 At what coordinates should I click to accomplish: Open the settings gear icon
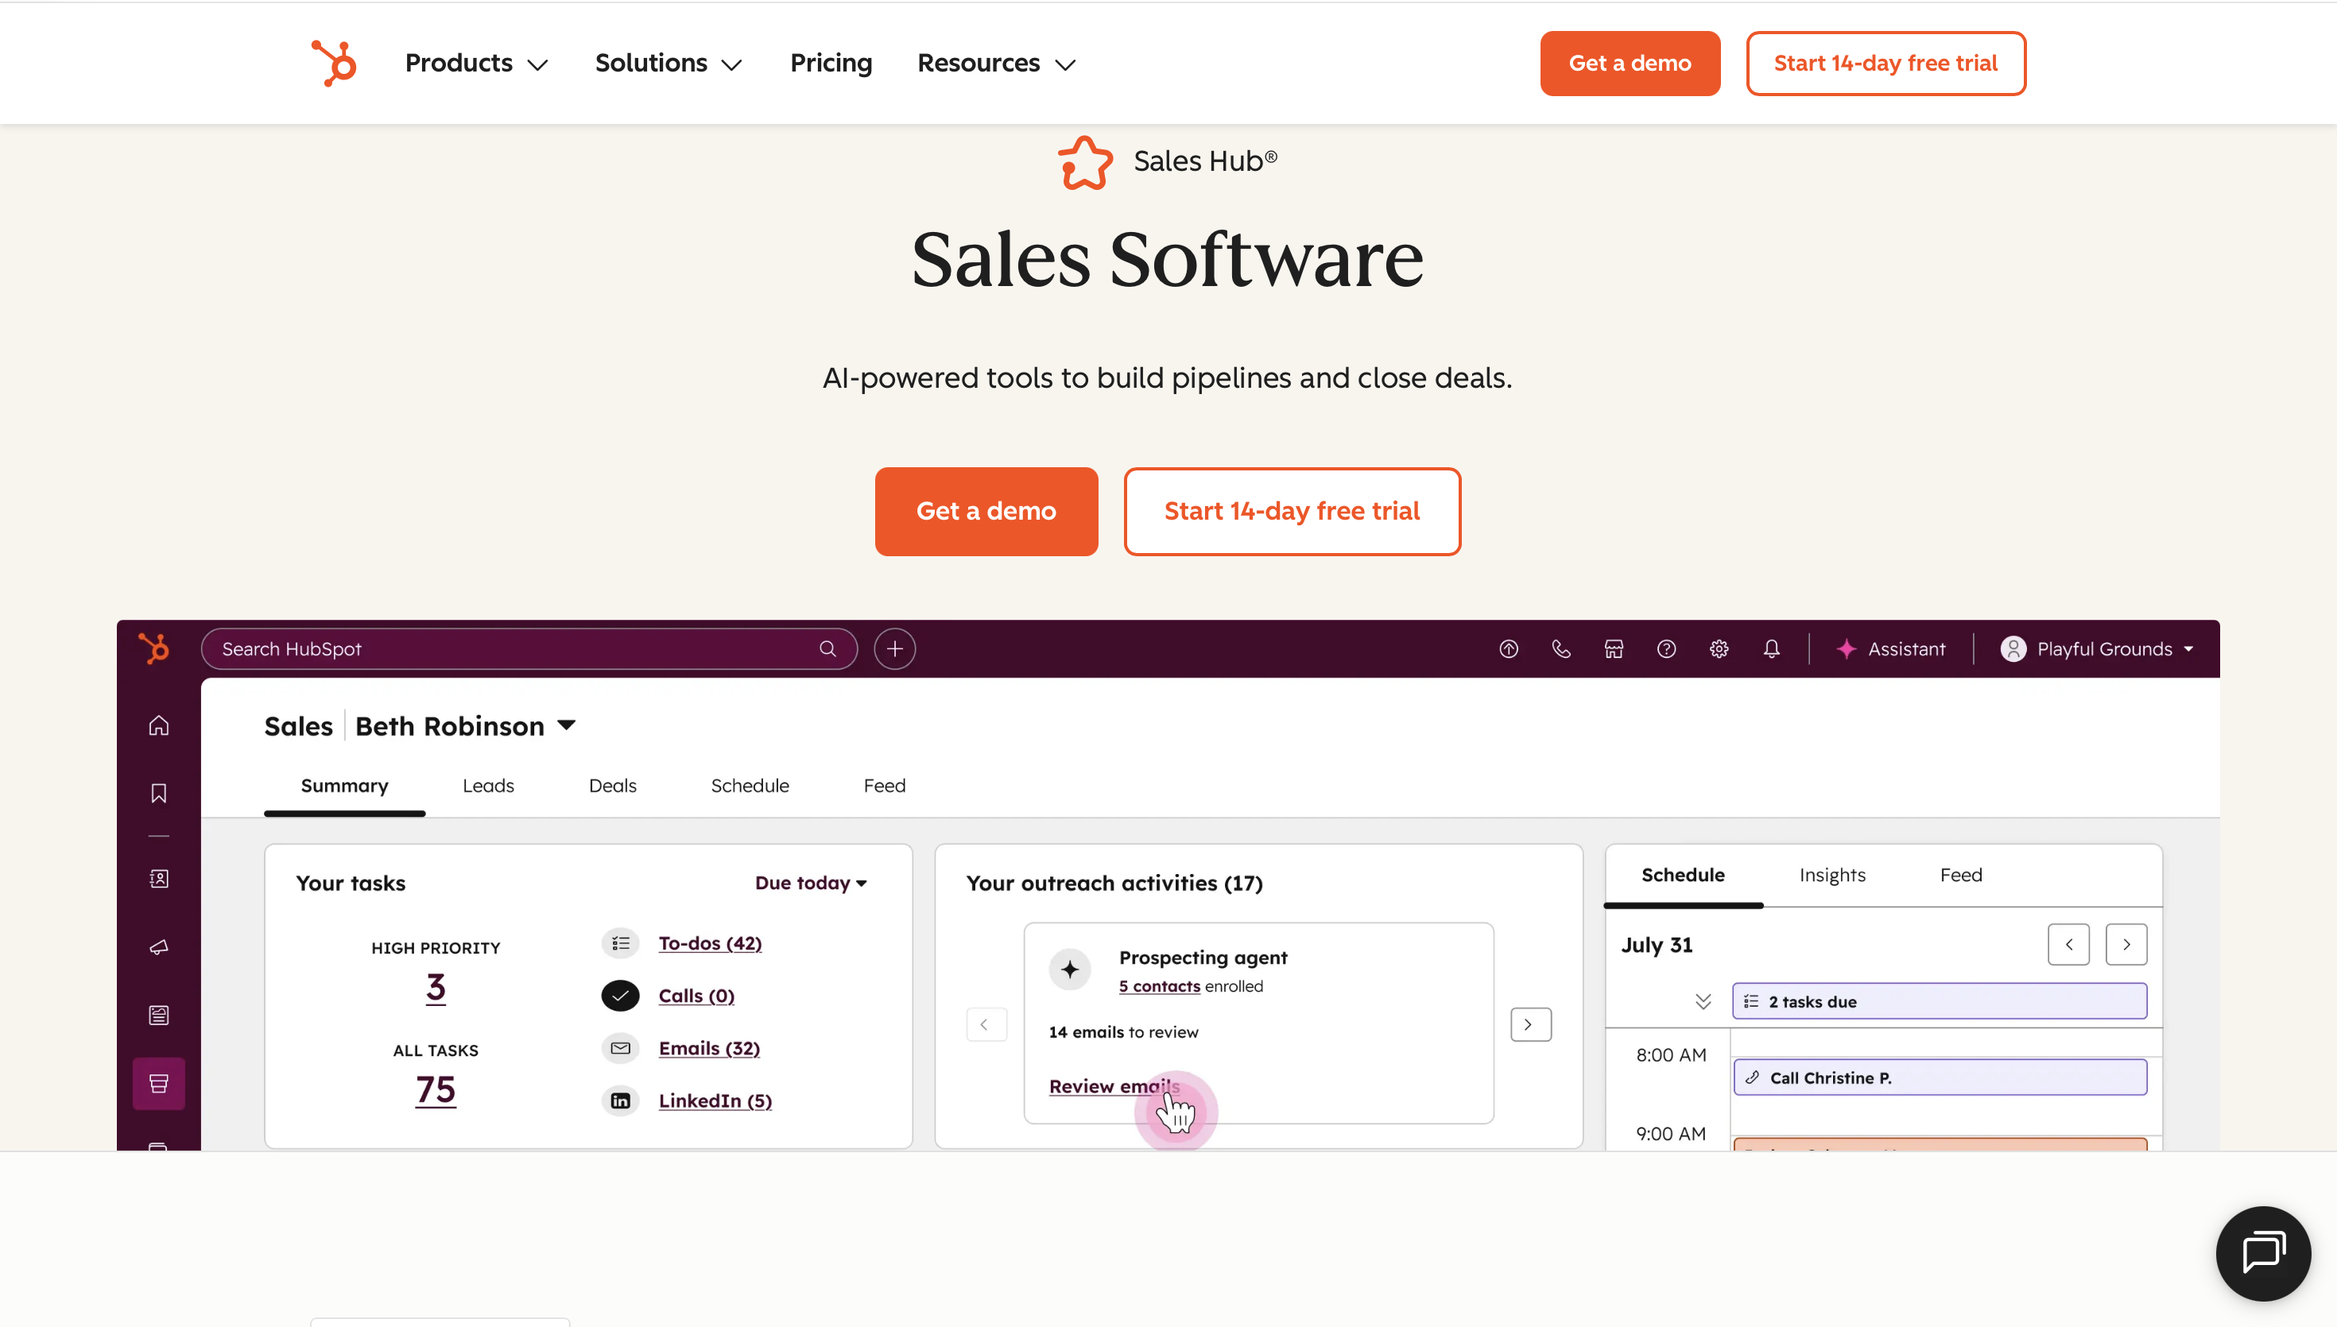pyautogui.click(x=1719, y=648)
